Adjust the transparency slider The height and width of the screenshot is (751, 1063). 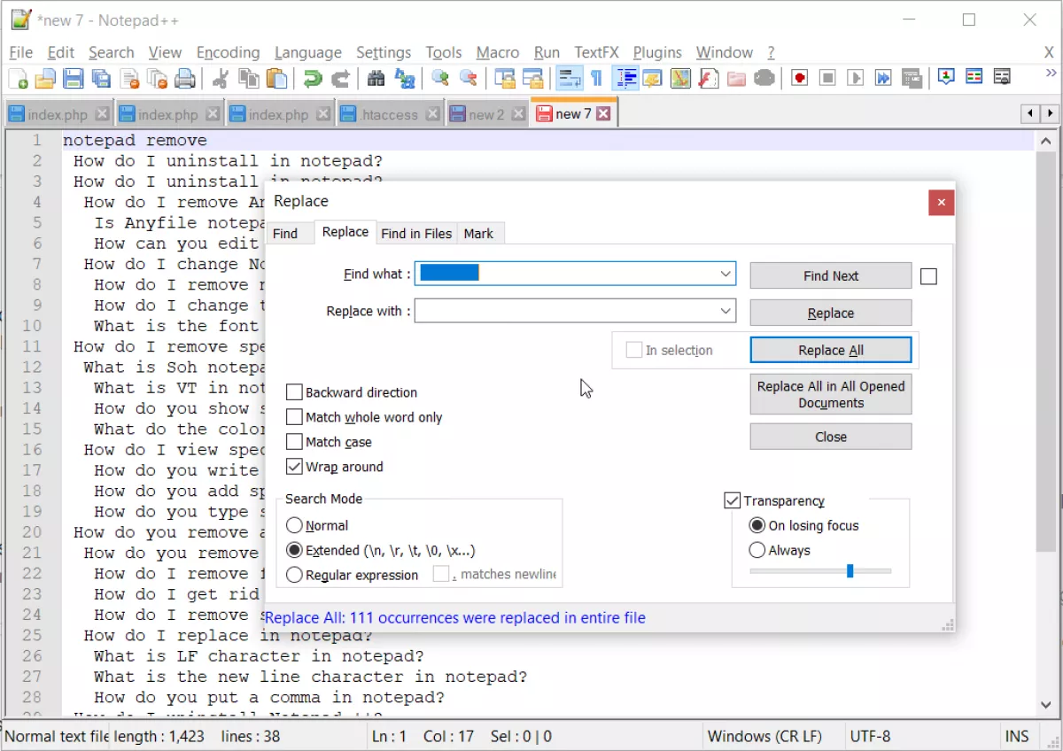[x=850, y=571]
